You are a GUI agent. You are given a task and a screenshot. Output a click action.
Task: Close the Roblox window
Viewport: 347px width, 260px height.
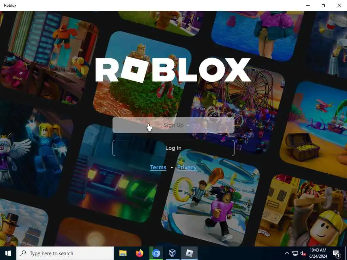tap(339, 5)
